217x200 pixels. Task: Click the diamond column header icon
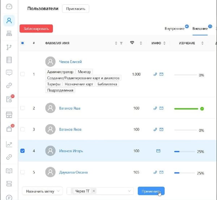click(x=132, y=42)
